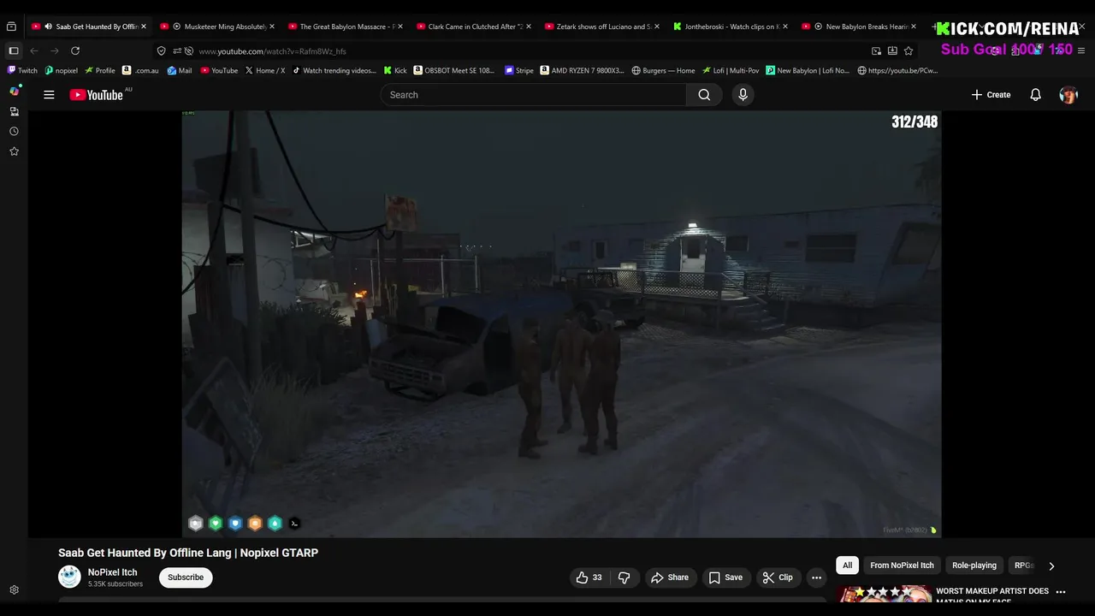Click the browser address bar URL

tap(272, 51)
